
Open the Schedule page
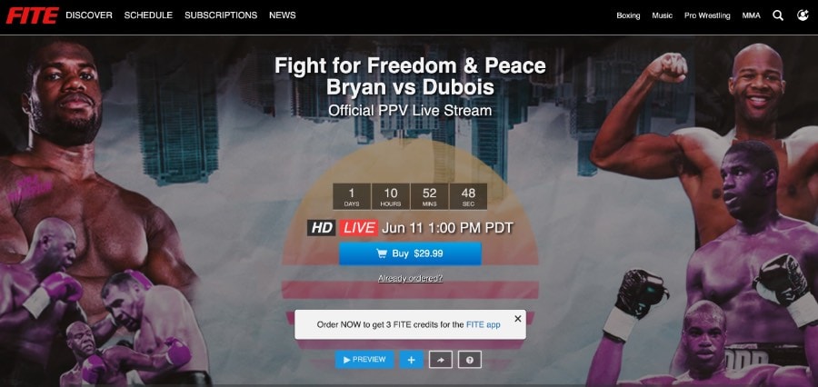pos(148,15)
